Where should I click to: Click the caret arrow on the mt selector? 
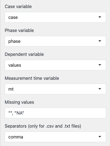[x=100, y=89]
